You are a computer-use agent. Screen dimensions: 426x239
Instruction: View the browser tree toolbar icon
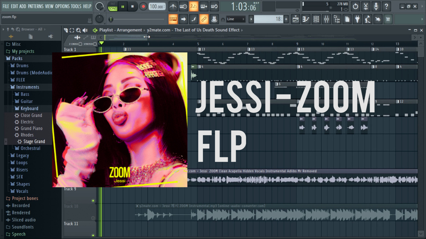pyautogui.click(x=337, y=19)
